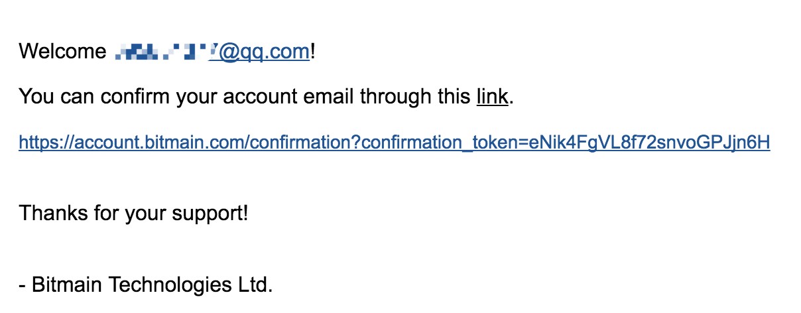Click the exclamation mark after @qq.com
The height and width of the screenshot is (313, 801).
coord(312,51)
